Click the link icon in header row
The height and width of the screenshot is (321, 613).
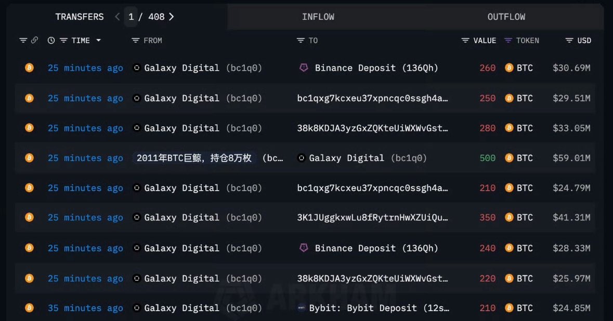35,41
